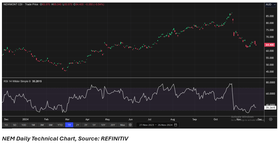Viewport: 278px width, 143px height.
Task: Switch to the 2Y time range
Action: [78, 125]
